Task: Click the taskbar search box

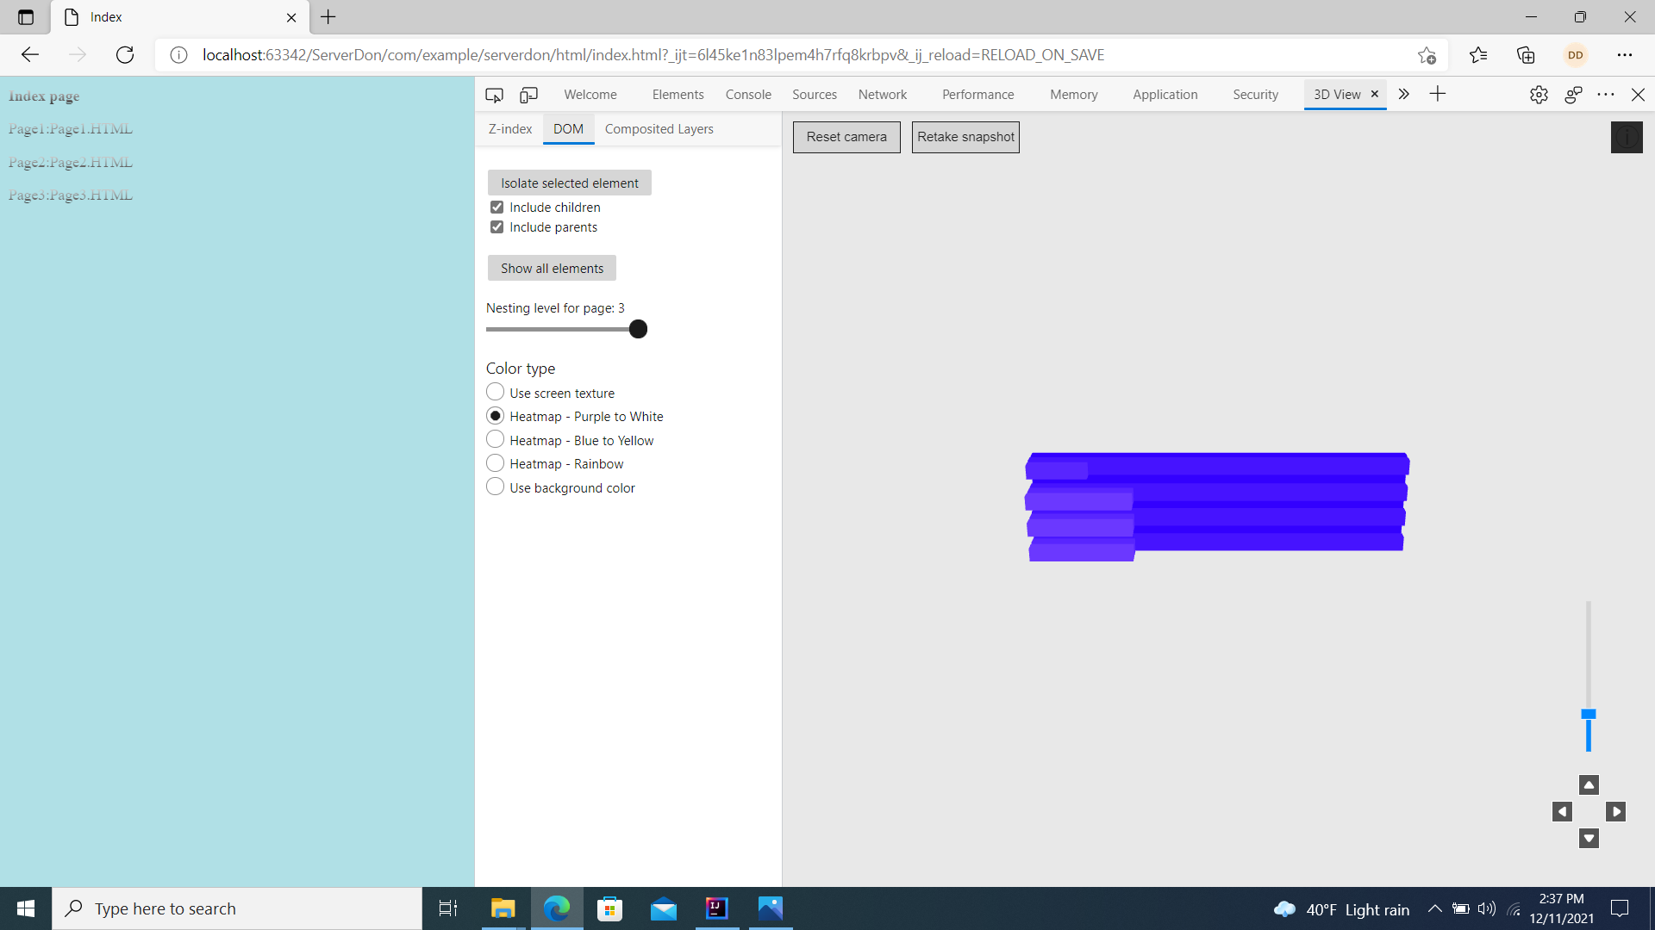Action: pyautogui.click(x=237, y=908)
